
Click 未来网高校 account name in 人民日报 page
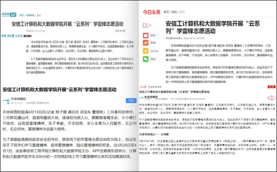[151, 97]
